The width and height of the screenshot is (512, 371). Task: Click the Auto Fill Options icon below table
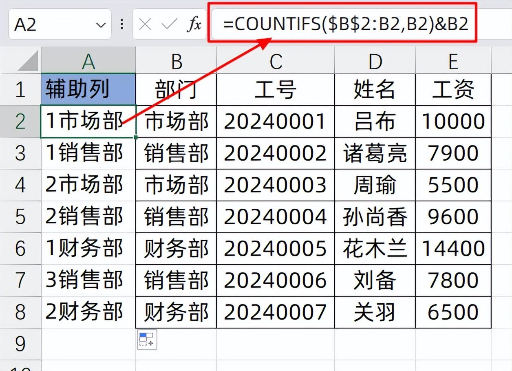pyautogui.click(x=147, y=340)
